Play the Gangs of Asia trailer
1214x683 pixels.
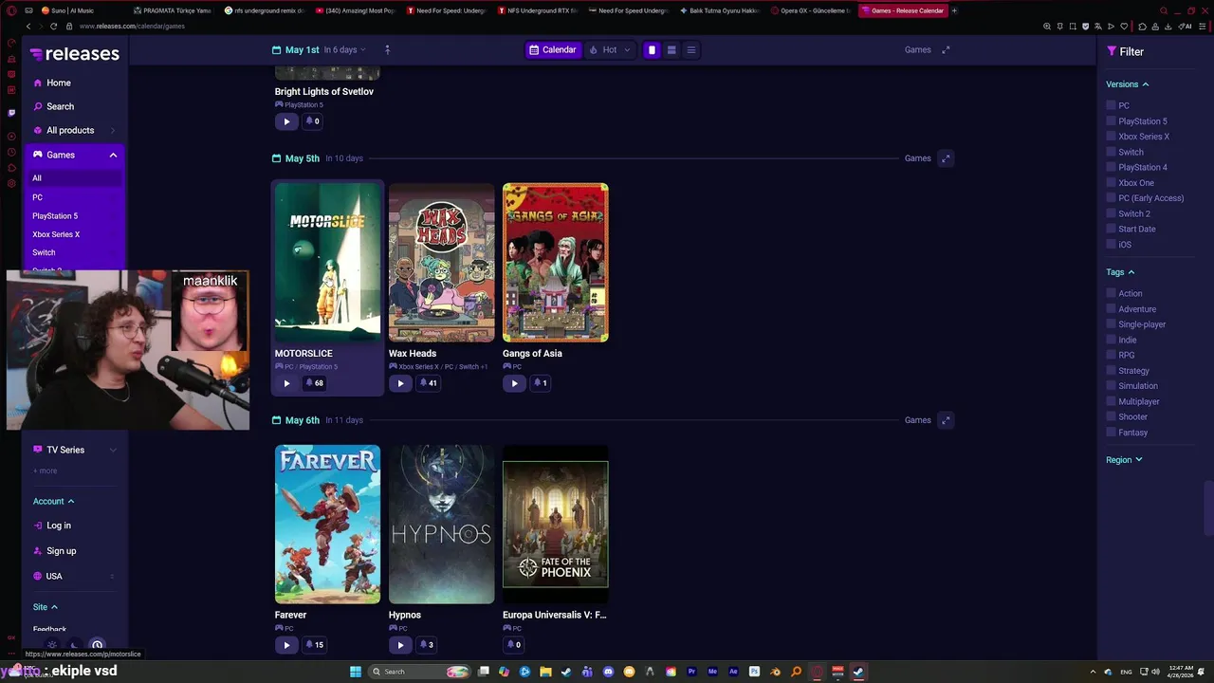click(514, 383)
